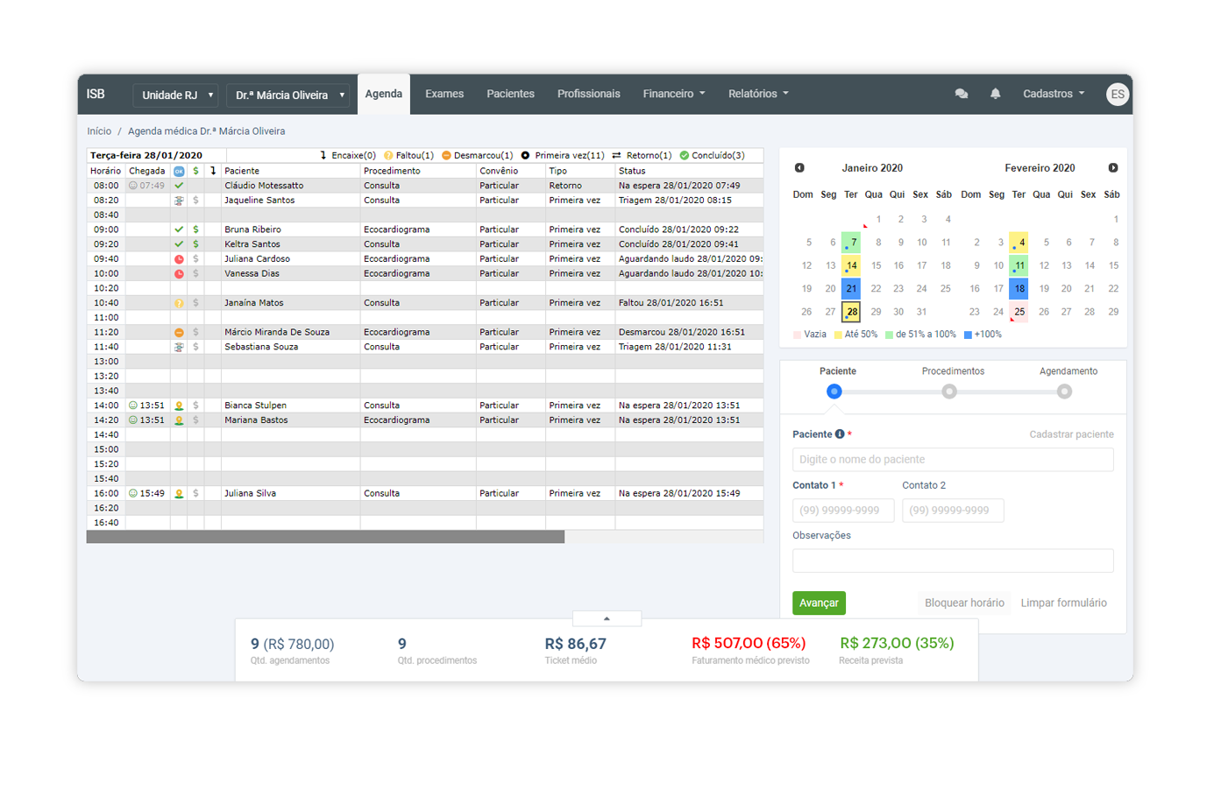Image resolution: width=1221 pixels, height=790 pixels.
Task: Click the yellow missed icon for Janaína Matos
Action: [x=179, y=303]
